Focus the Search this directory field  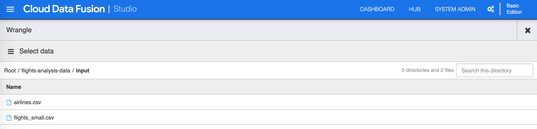494,71
